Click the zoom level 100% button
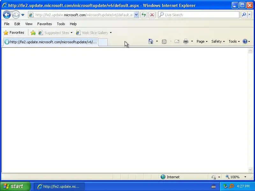 click(x=233, y=177)
